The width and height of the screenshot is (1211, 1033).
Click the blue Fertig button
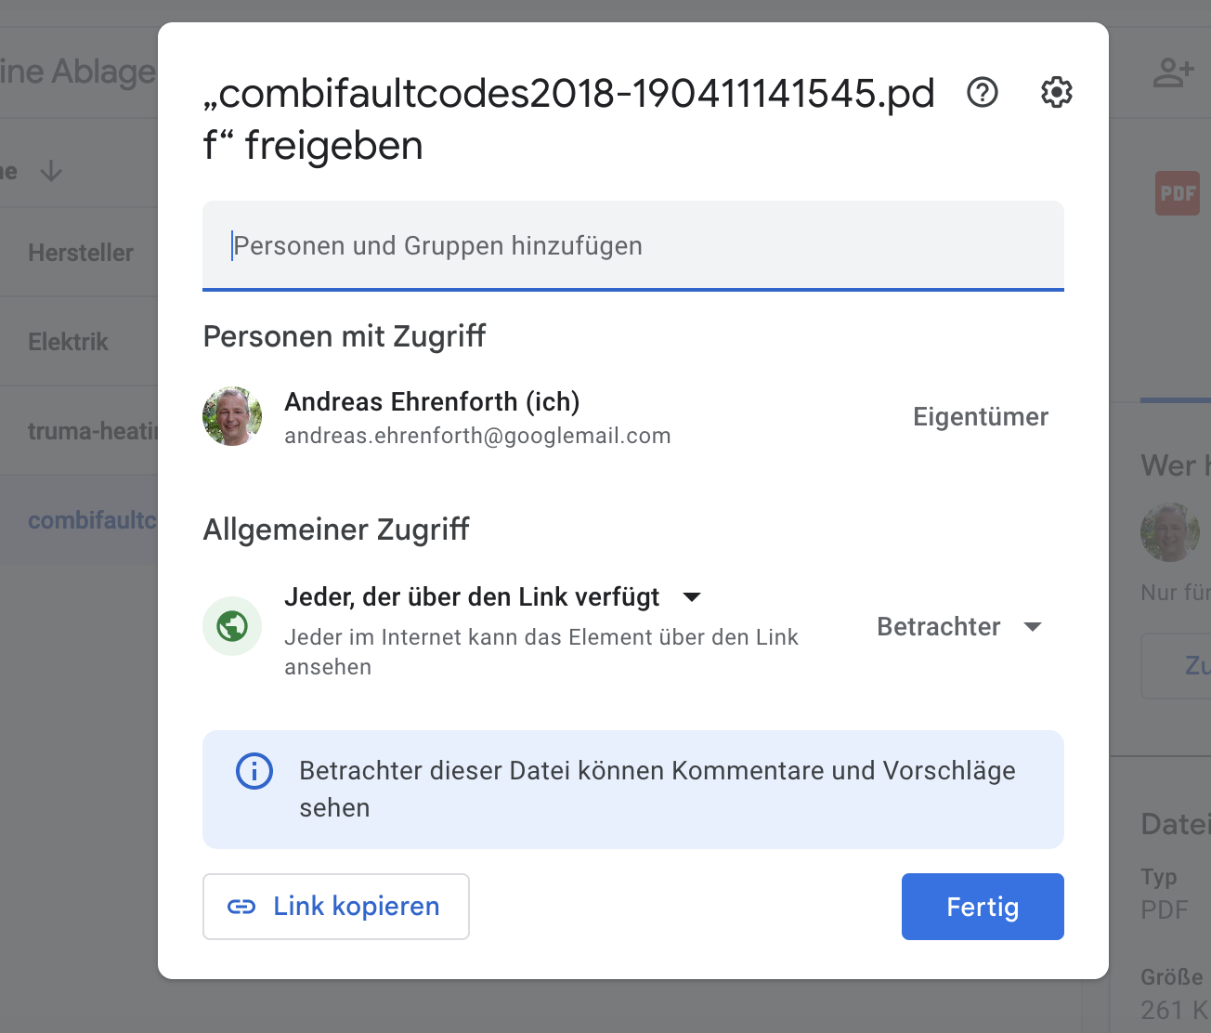pyautogui.click(x=983, y=907)
